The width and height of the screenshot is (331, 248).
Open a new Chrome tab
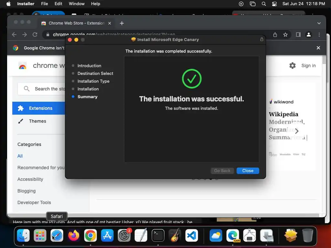(122, 23)
